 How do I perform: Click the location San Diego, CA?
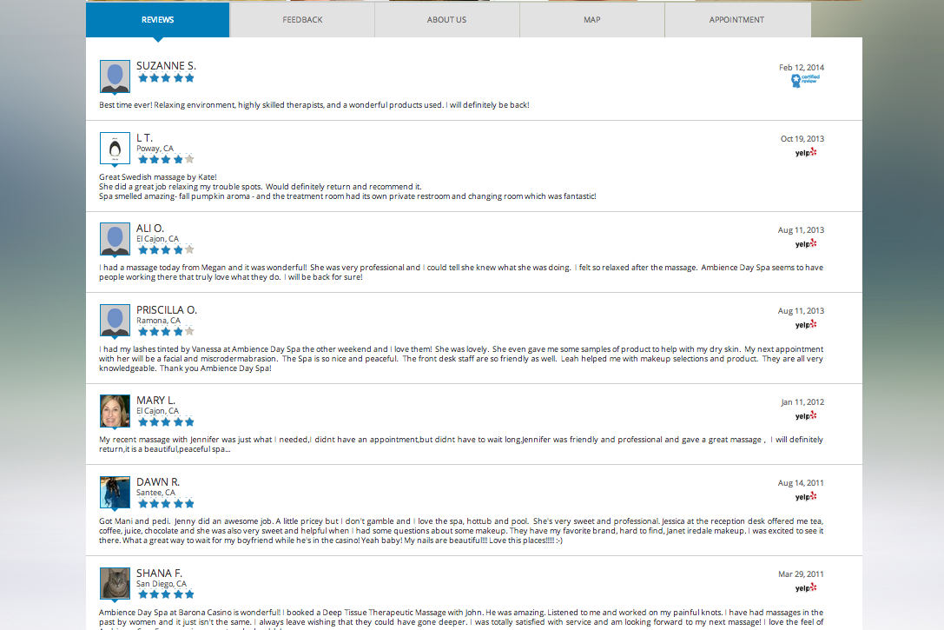(x=162, y=584)
